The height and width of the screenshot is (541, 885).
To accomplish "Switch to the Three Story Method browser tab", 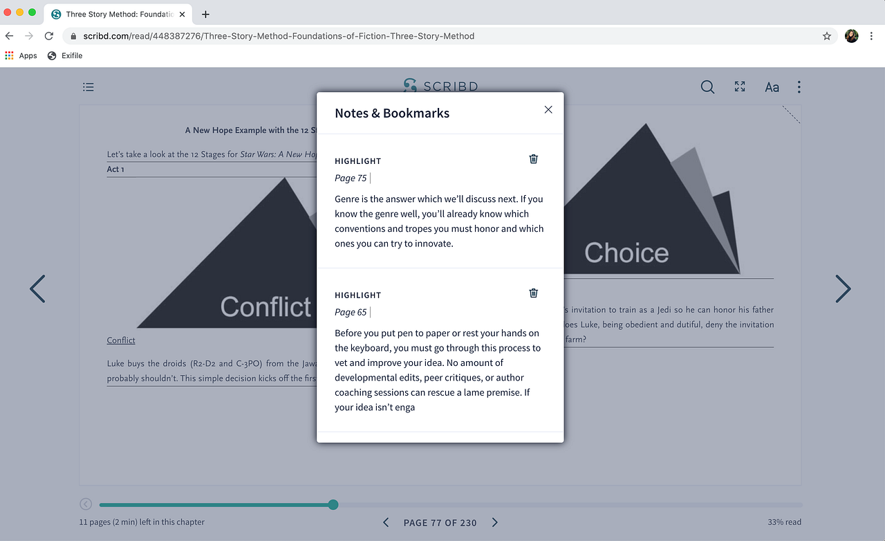I will point(116,14).
